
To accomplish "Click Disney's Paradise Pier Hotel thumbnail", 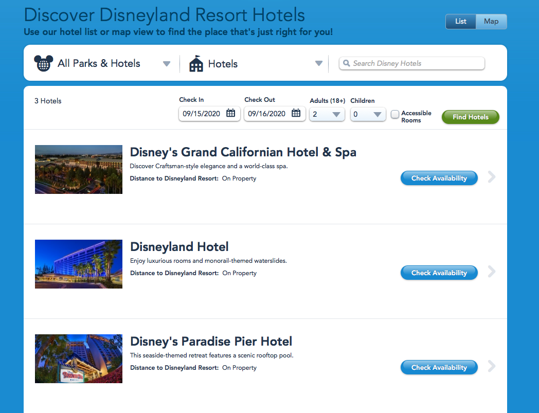I will [x=79, y=358].
